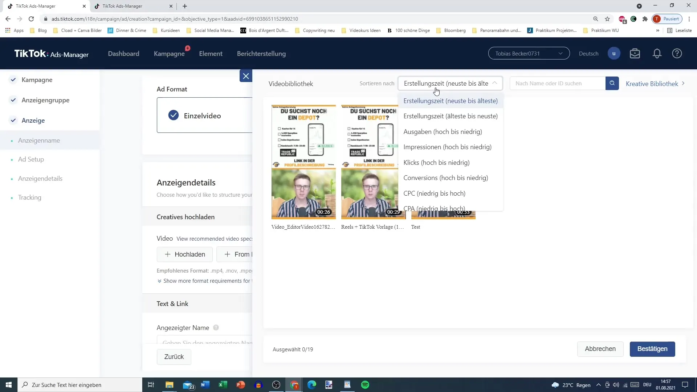Jump to Anzeigendetails in sidebar

click(x=40, y=179)
